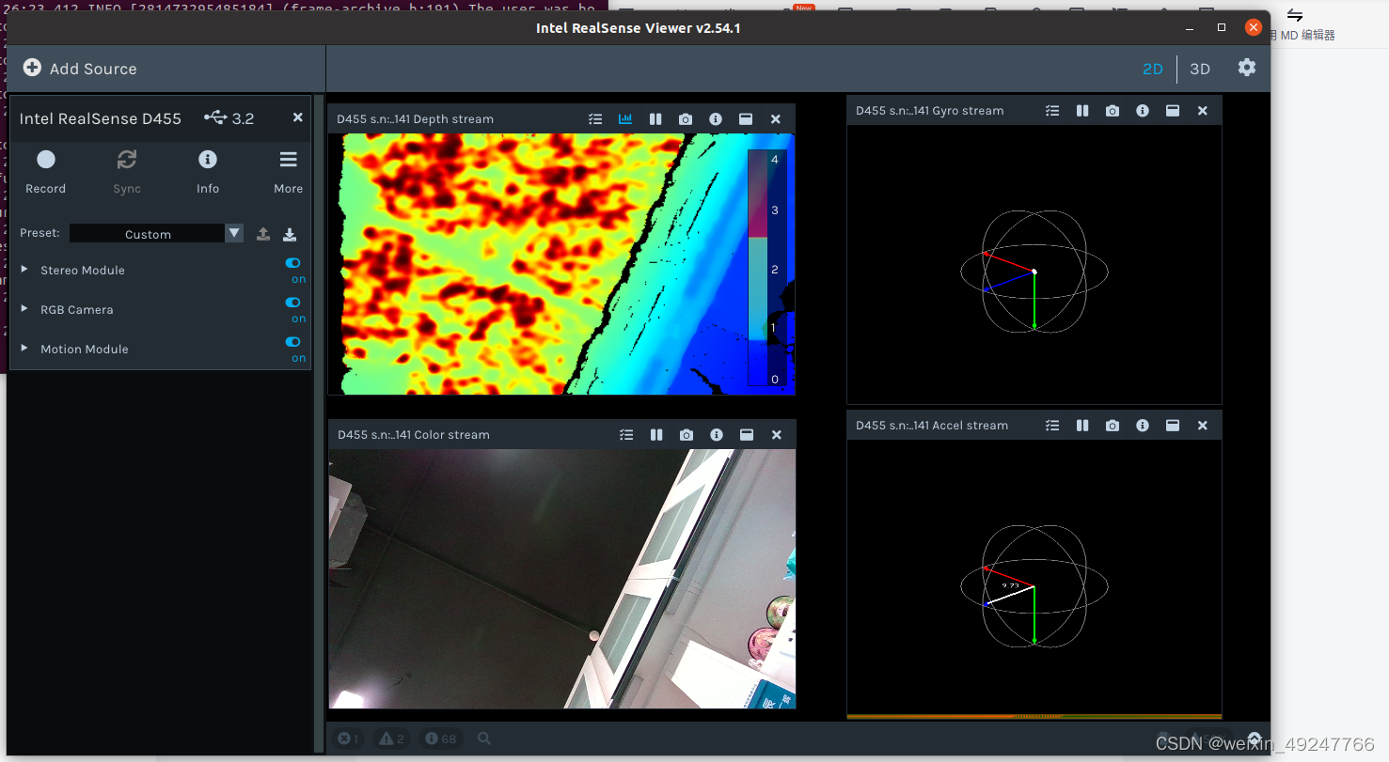The image size is (1389, 762).
Task: Click Add Source to connect a device
Action: coord(80,69)
